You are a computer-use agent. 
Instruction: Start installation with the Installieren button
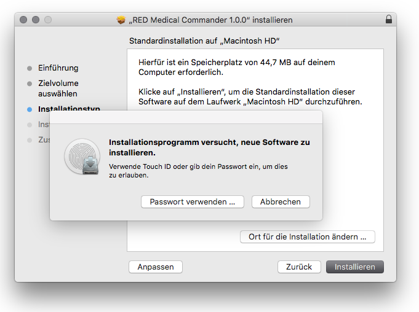coord(355,267)
